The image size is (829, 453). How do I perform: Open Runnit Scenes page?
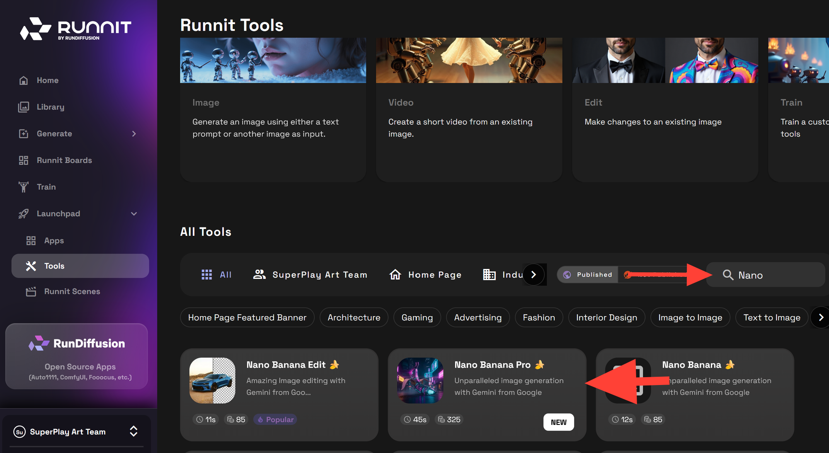coord(72,292)
